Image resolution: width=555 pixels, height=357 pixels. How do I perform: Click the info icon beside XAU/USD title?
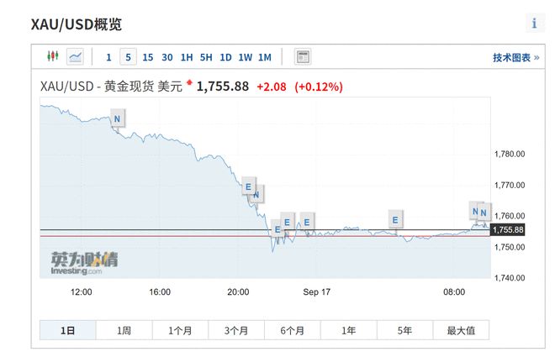click(x=535, y=23)
